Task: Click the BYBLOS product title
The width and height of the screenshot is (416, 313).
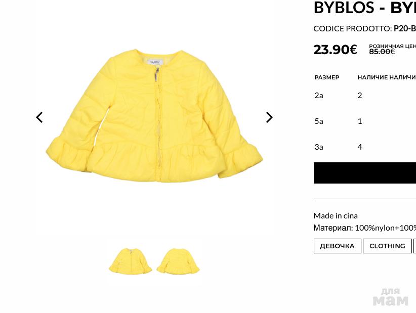Action: click(x=365, y=8)
